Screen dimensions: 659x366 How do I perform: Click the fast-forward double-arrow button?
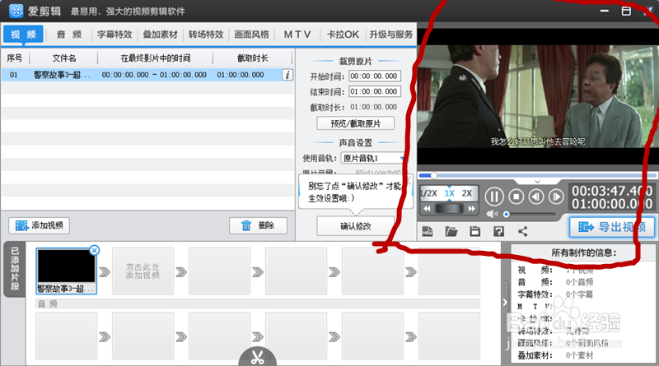(x=471, y=209)
